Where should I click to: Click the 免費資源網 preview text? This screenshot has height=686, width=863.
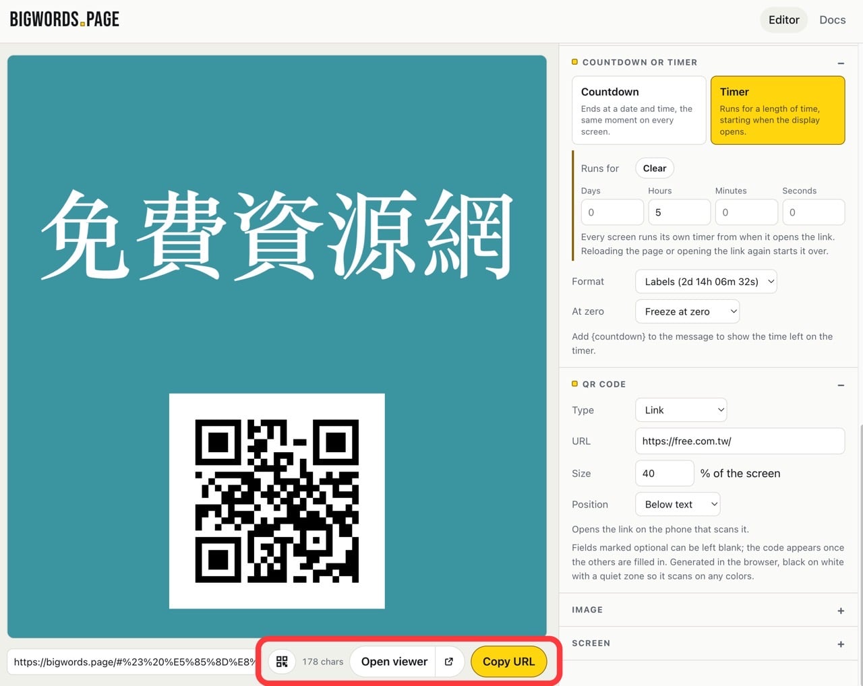tap(277, 235)
